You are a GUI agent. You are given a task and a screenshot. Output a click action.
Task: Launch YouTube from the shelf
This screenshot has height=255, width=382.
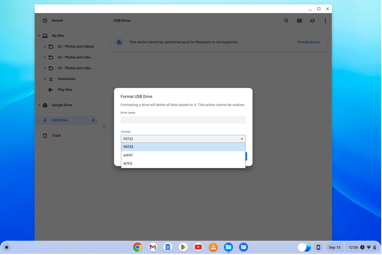click(198, 247)
